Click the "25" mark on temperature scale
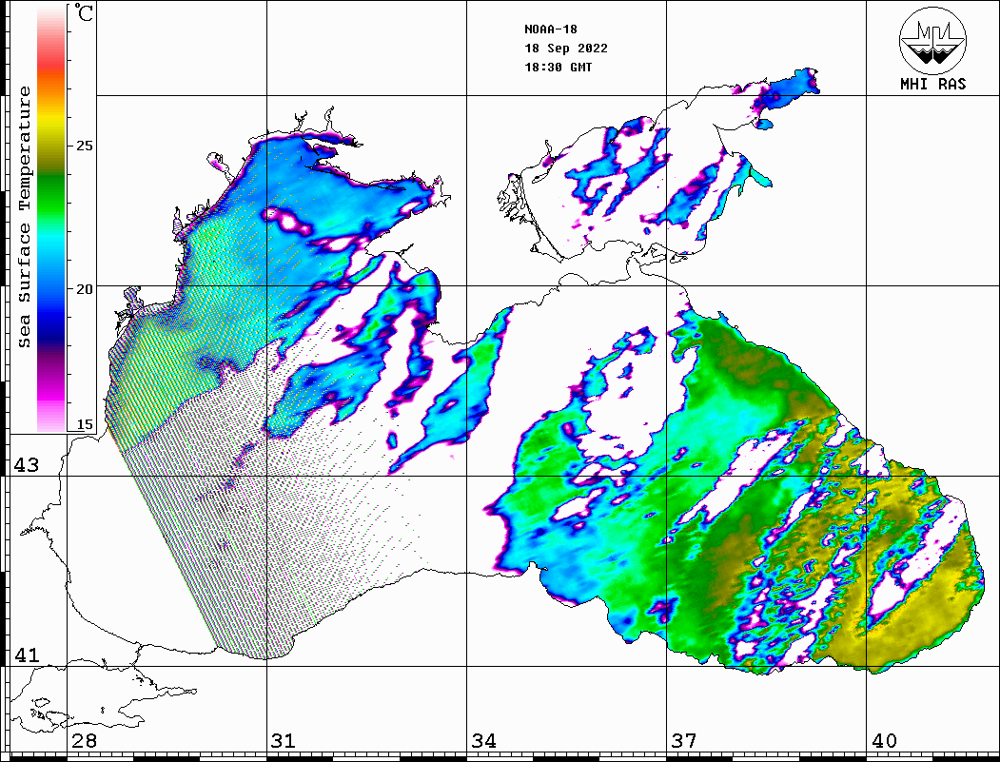1000x762 pixels. pos(84,146)
